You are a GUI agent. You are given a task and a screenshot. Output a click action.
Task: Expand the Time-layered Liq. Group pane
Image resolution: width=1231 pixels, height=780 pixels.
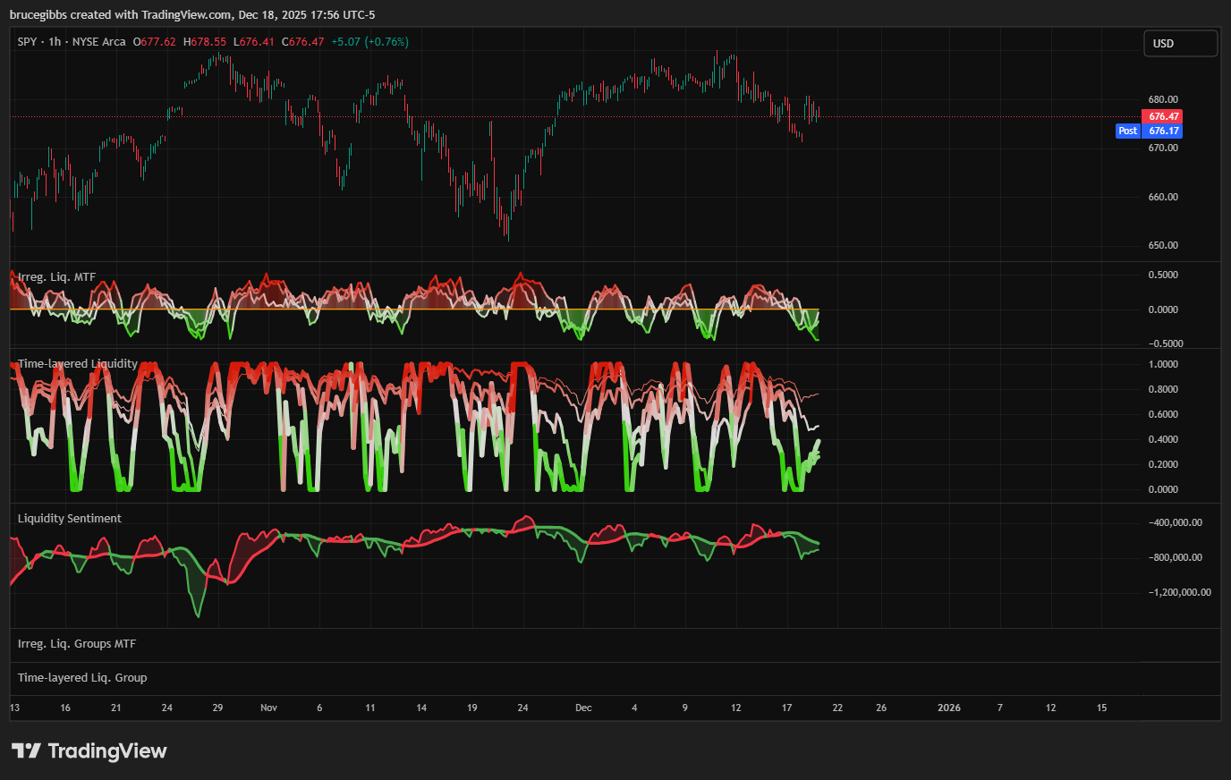pos(82,678)
